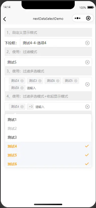The width and height of the screenshot is (96, 208).
Task: Remove 测试6 tag from multi-select
Action: pyautogui.click(x=58, y=81)
